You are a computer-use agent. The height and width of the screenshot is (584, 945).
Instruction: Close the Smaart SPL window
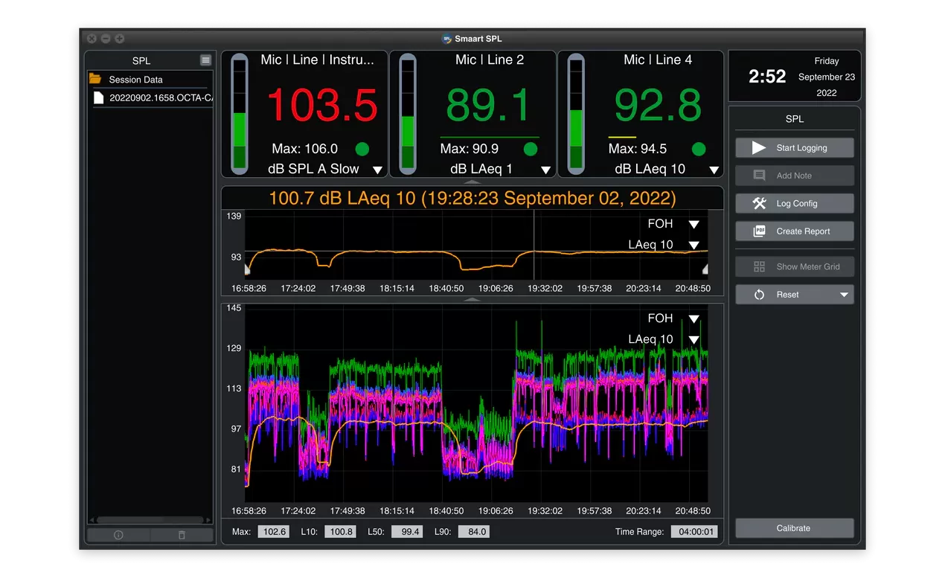(x=92, y=39)
